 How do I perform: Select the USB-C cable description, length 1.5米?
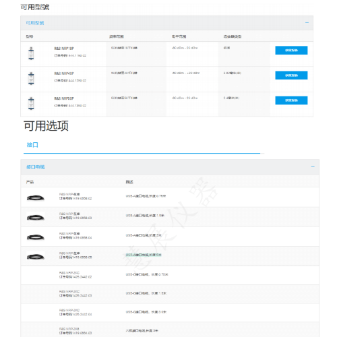pos(146,293)
